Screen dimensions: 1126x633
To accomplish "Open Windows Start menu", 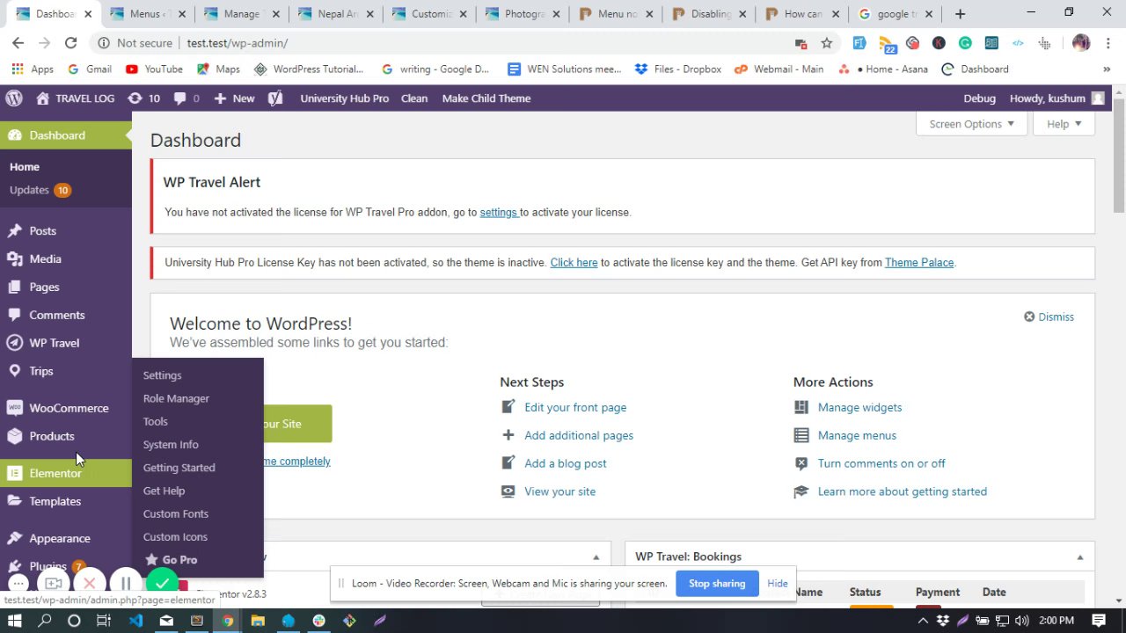I will [x=14, y=621].
